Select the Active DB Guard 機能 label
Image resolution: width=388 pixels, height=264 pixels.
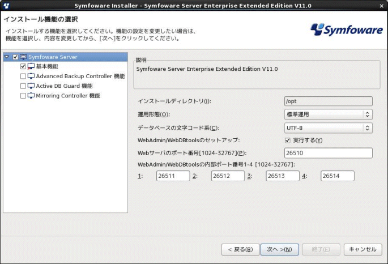(64, 86)
